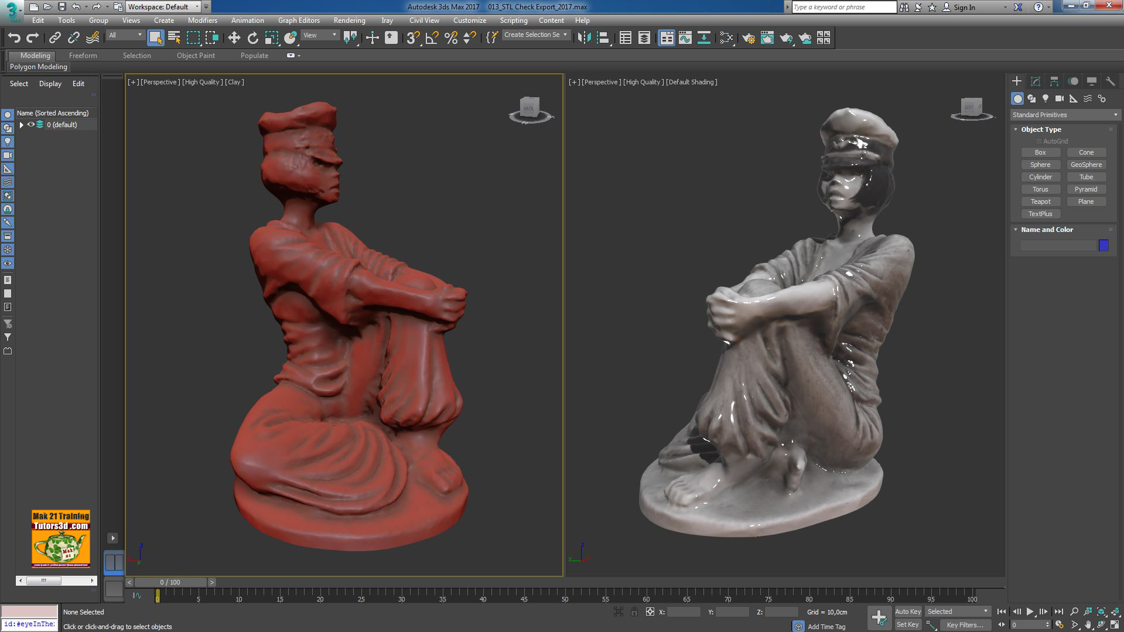Click the Teapot creation button
The height and width of the screenshot is (632, 1124).
(1040, 201)
